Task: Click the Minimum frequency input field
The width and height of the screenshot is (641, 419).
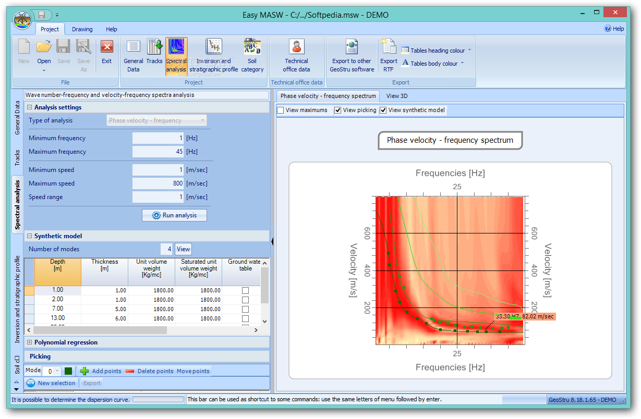Action: pos(158,138)
